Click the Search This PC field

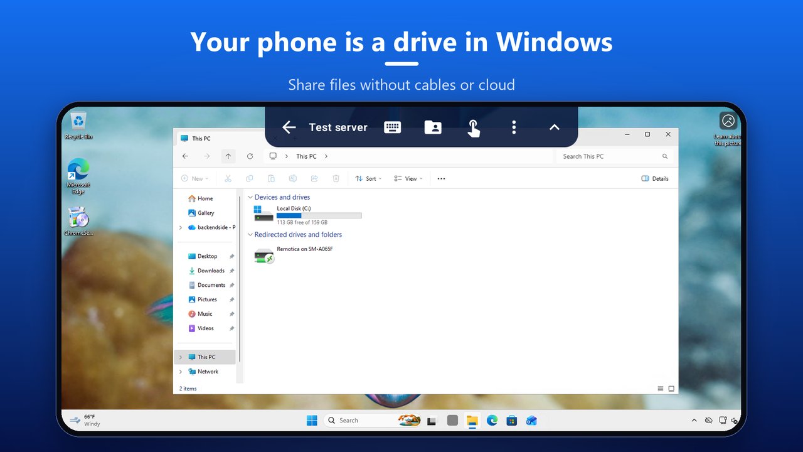[615, 156]
